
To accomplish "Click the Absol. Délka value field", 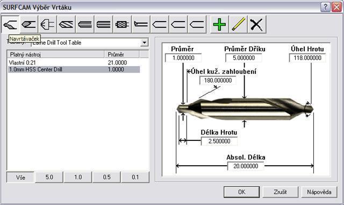I will [x=246, y=166].
